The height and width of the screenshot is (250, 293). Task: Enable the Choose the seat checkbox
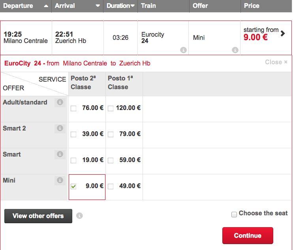[x=234, y=214]
